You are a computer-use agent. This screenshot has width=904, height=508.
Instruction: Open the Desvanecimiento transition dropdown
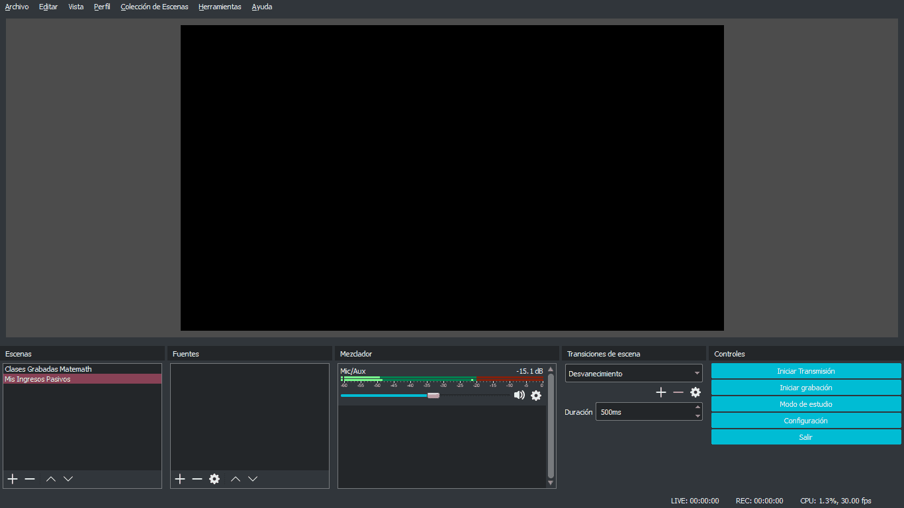(x=633, y=374)
